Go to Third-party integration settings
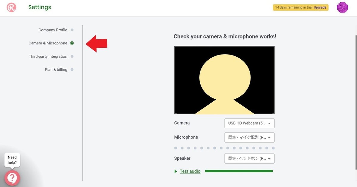 (x=48, y=56)
